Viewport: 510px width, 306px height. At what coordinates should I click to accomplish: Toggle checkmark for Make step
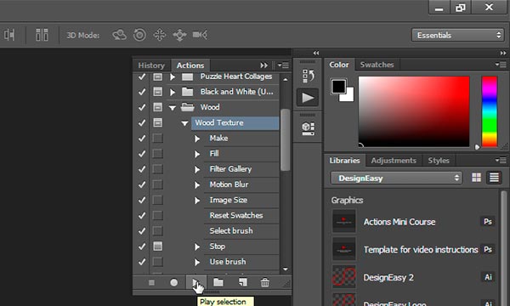pos(142,139)
